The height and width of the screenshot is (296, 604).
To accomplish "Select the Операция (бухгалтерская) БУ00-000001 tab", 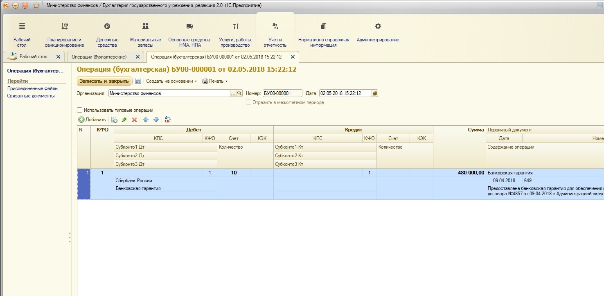I will click(x=216, y=56).
